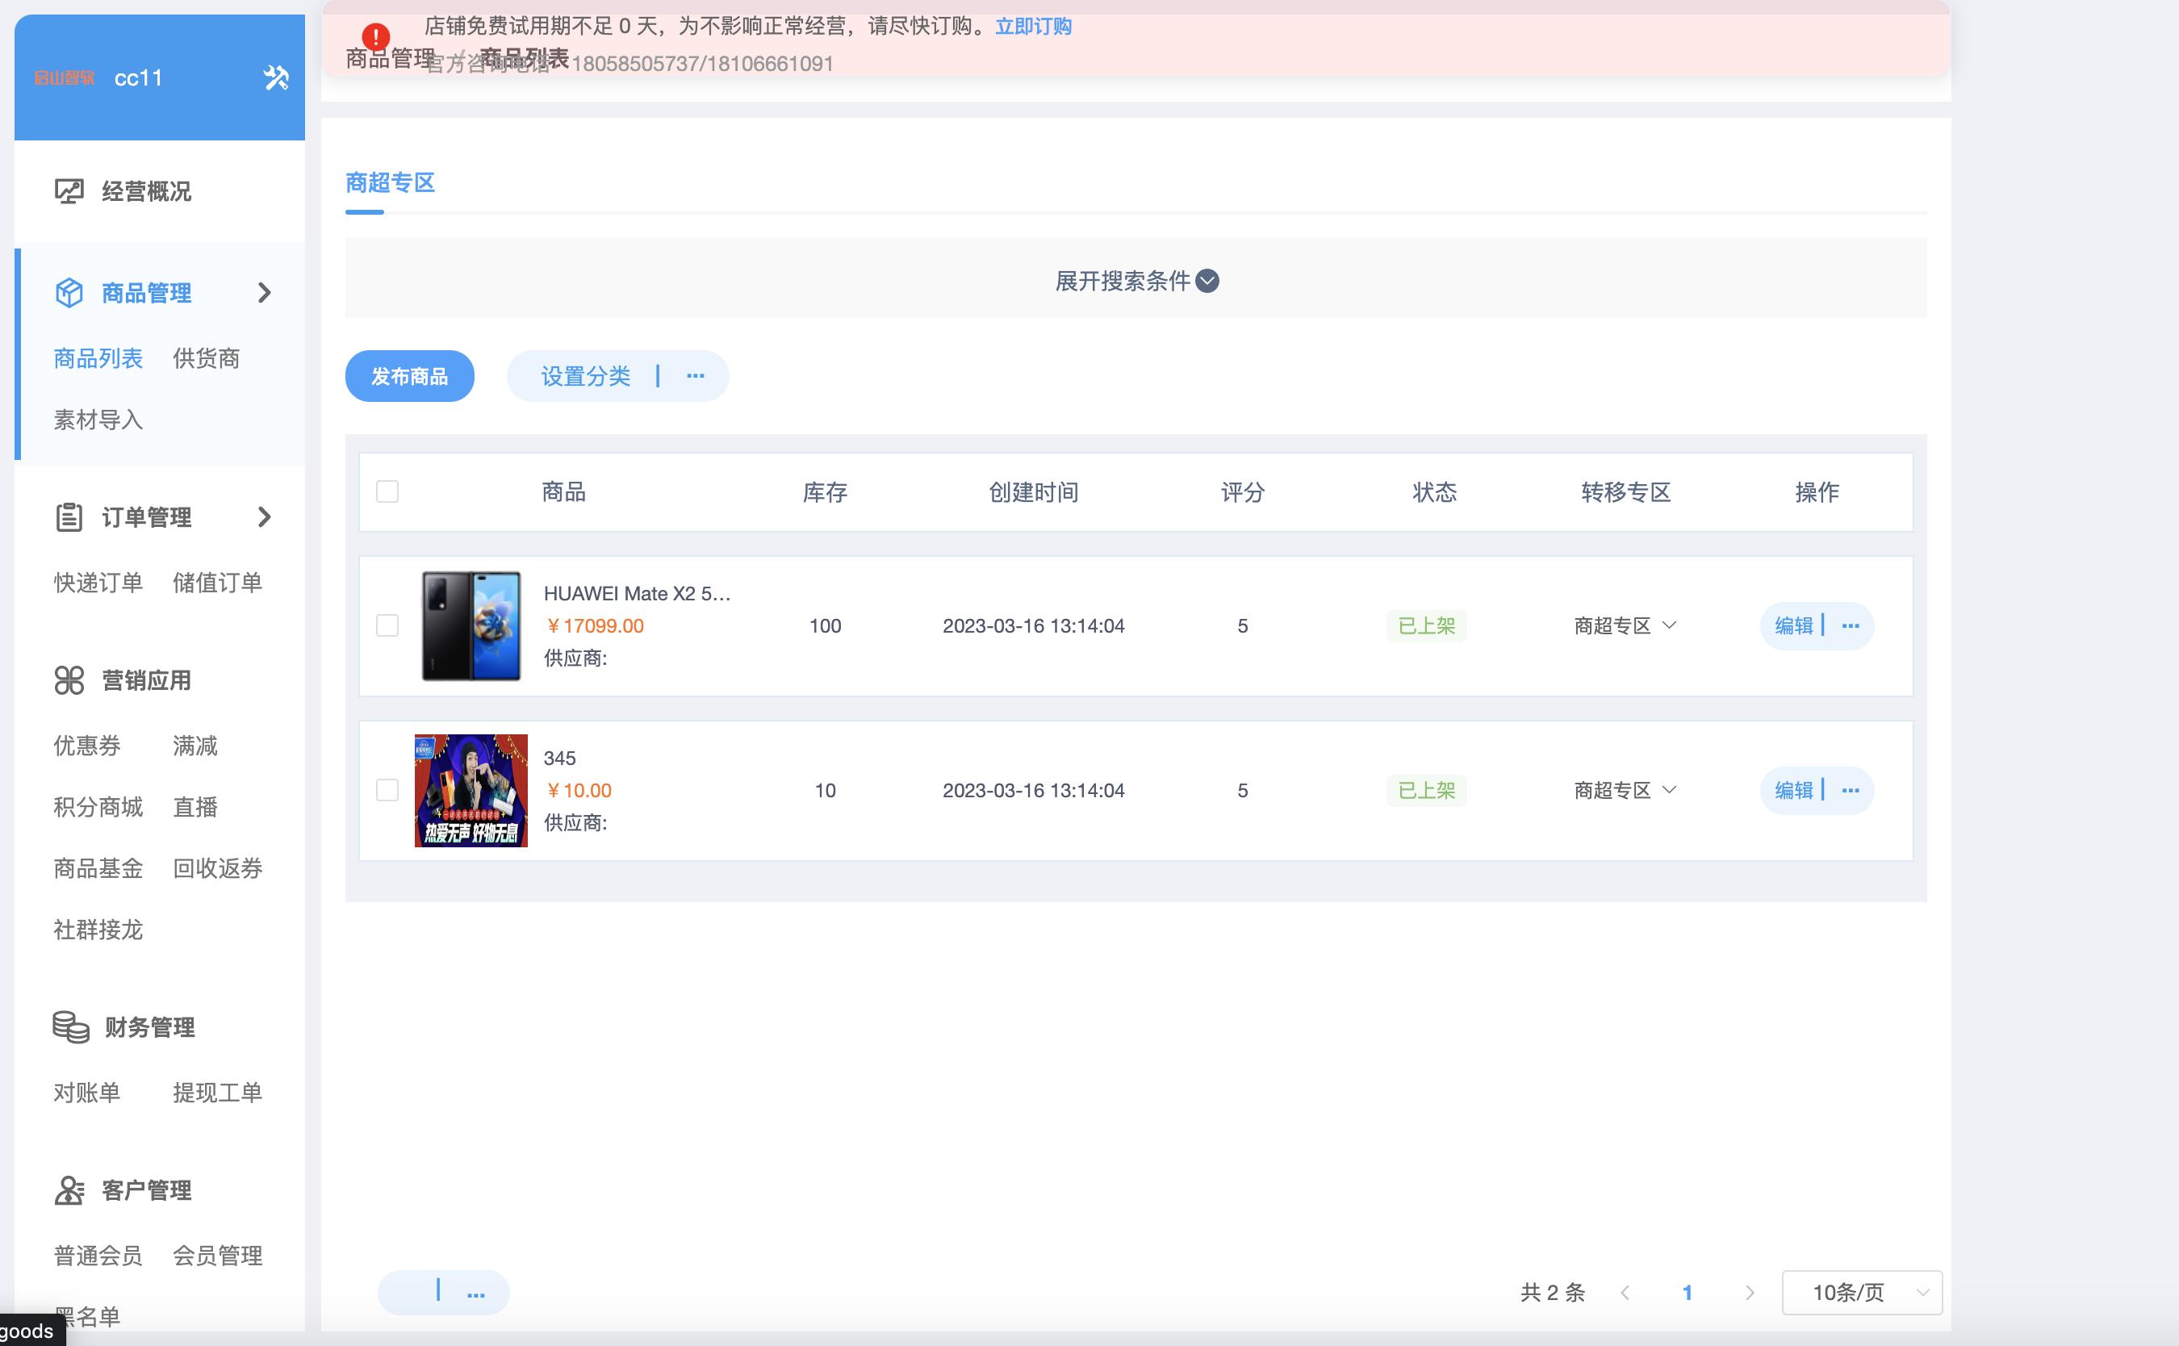This screenshot has width=2179, height=1346.
Task: Click the ellipsis icon next to 设置分类
Action: click(x=696, y=376)
